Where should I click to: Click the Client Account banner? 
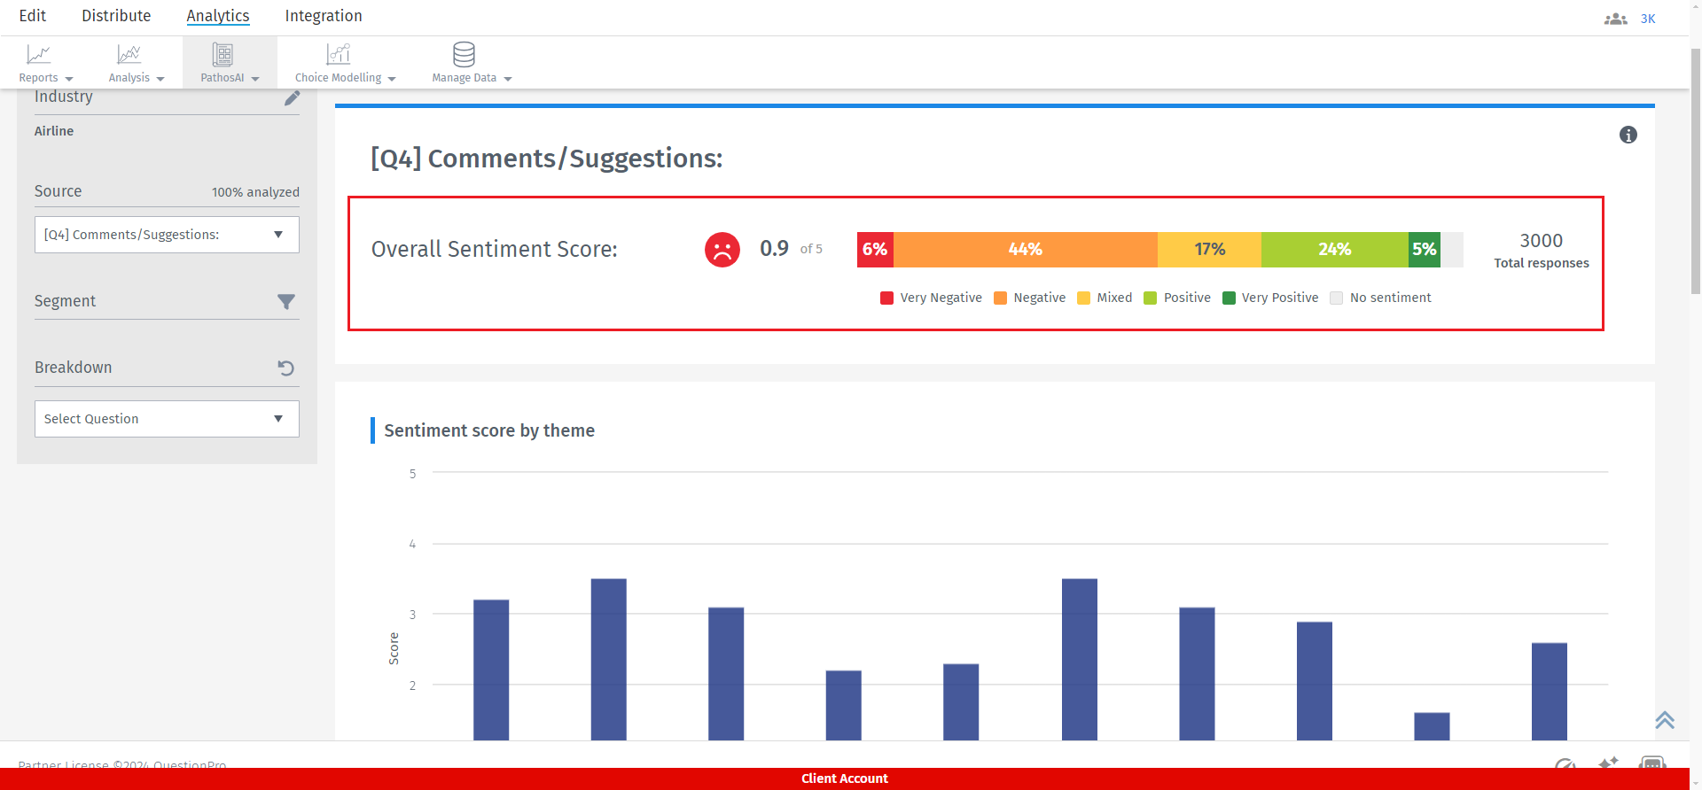845,778
